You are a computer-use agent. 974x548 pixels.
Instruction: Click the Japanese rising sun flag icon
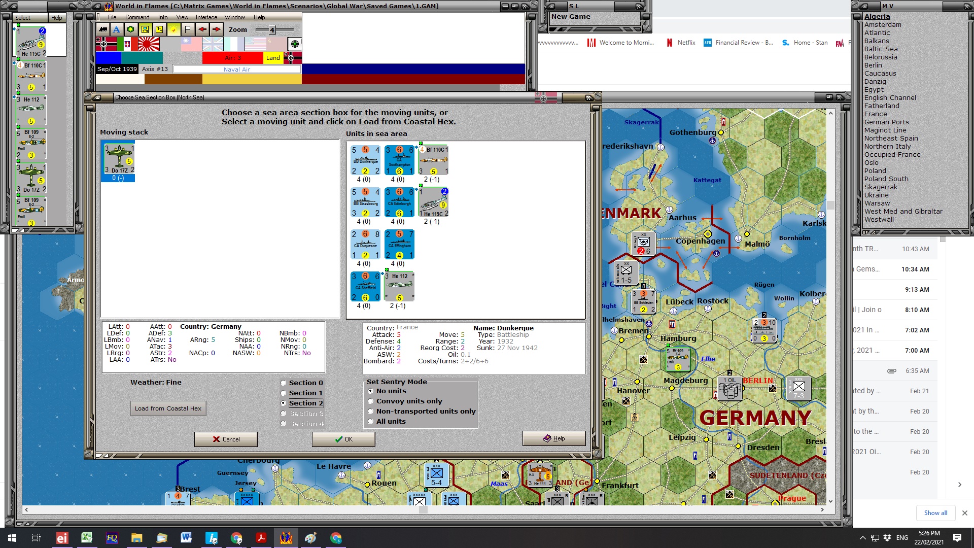(149, 44)
